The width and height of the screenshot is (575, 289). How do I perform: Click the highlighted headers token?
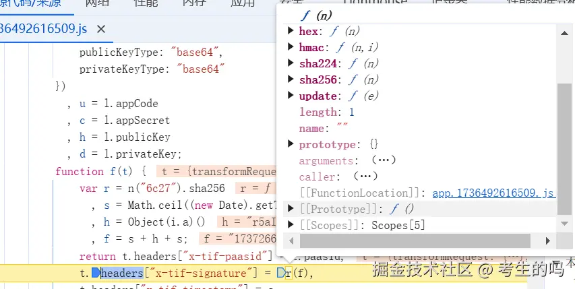tap(122, 274)
